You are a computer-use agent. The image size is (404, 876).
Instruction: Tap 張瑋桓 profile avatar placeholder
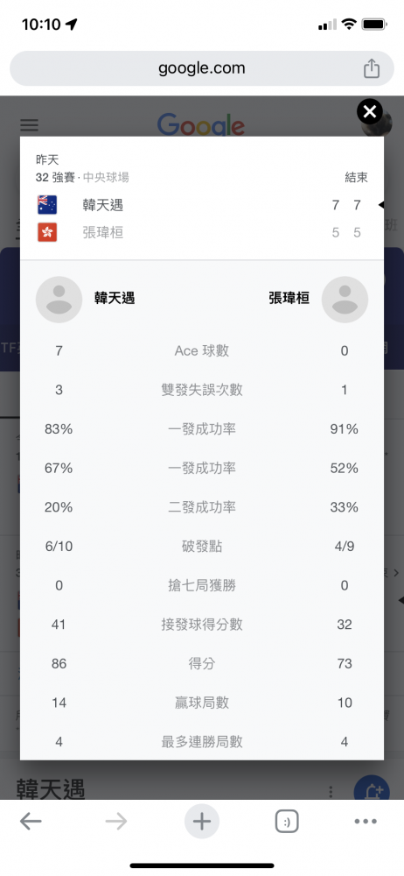point(345,300)
